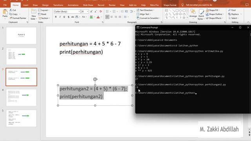Open the Arrange menu
This screenshot has width=251, height=141.
tap(193, 14)
